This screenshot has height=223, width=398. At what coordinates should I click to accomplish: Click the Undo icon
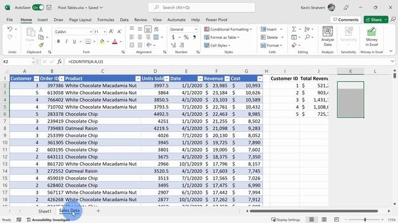10,29
